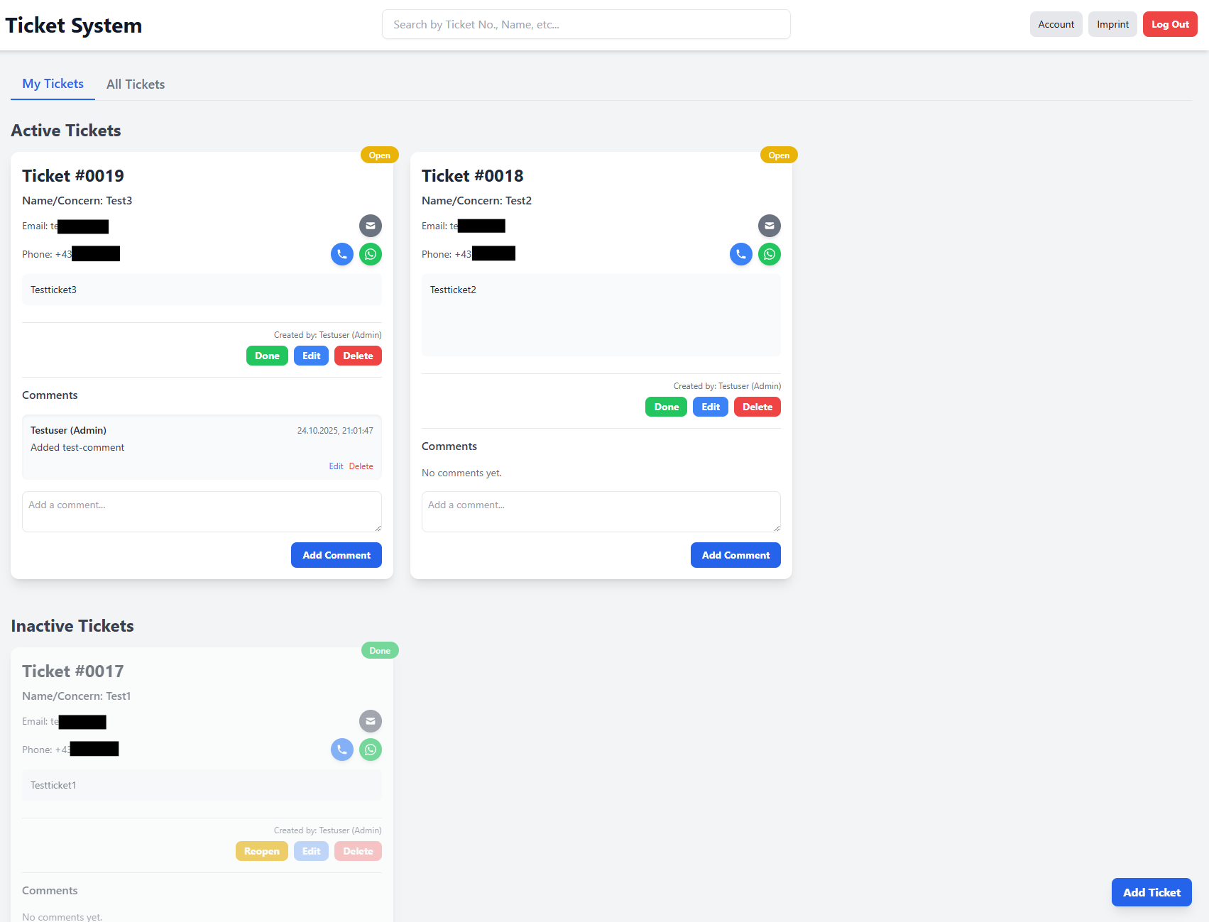Mark Ticket #0019 as Done
1209x922 pixels.
click(267, 356)
